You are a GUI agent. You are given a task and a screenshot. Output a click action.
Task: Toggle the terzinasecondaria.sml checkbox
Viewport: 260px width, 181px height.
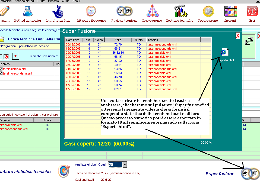1,73
